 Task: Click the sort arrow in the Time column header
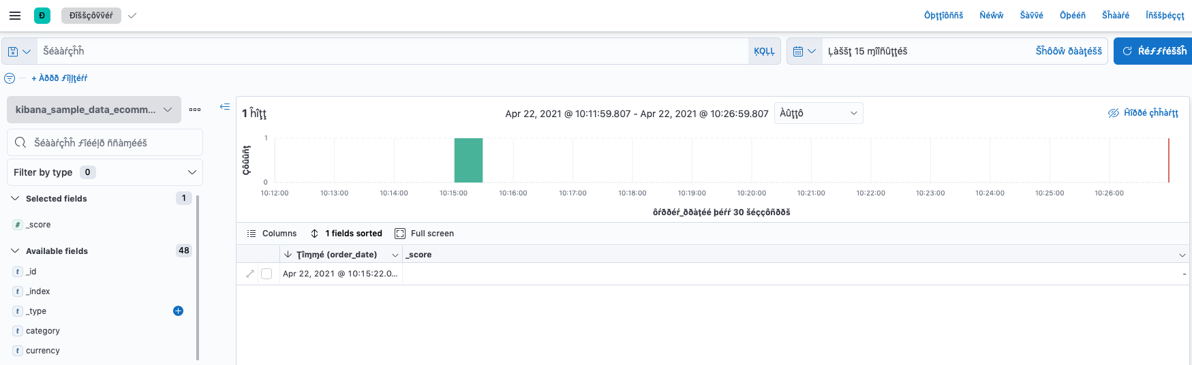pos(288,255)
